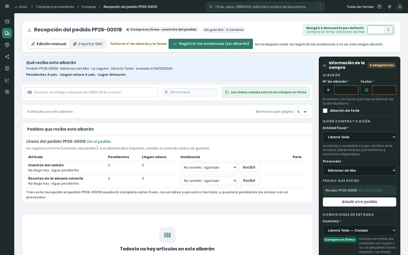Focus the global search field
Screen dimensions: 408x255
coord(265,7)
